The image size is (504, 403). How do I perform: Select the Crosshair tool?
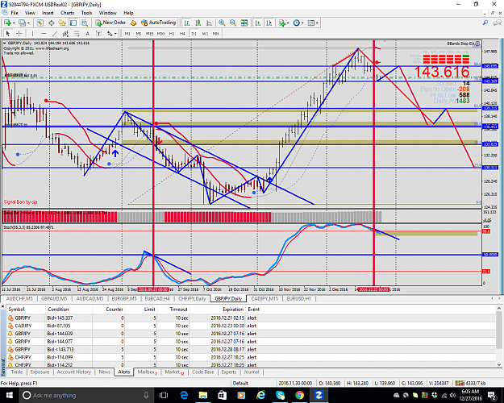19,33
